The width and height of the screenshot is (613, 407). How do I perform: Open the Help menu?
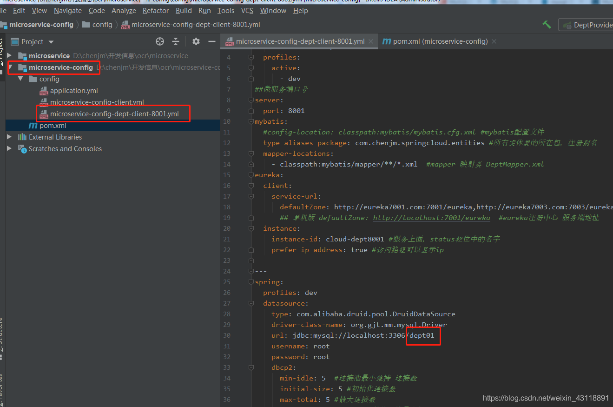click(x=301, y=10)
